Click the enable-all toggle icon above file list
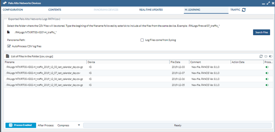This screenshot has height=132, width=275. [x=271, y=56]
